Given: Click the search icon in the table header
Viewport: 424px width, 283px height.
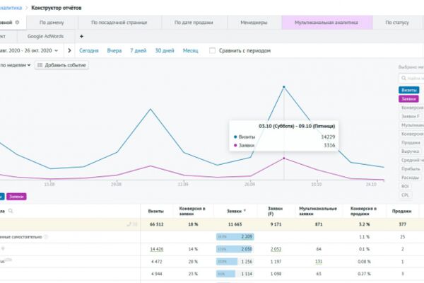Looking at the screenshot, I should 11,211.
